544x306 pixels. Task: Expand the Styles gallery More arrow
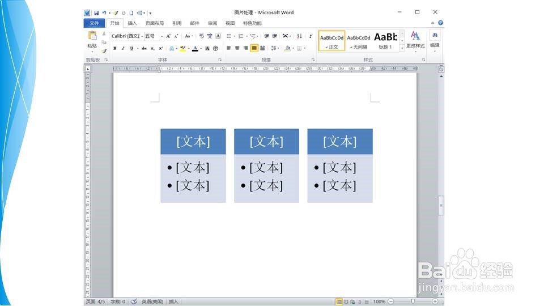coord(402,49)
